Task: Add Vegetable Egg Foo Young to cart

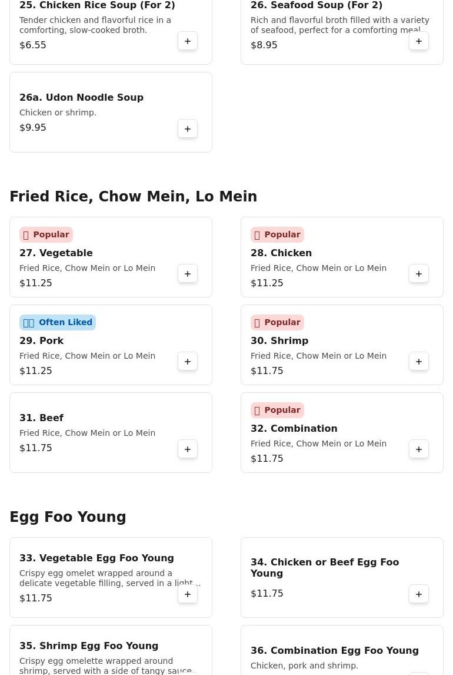Action: (x=188, y=594)
